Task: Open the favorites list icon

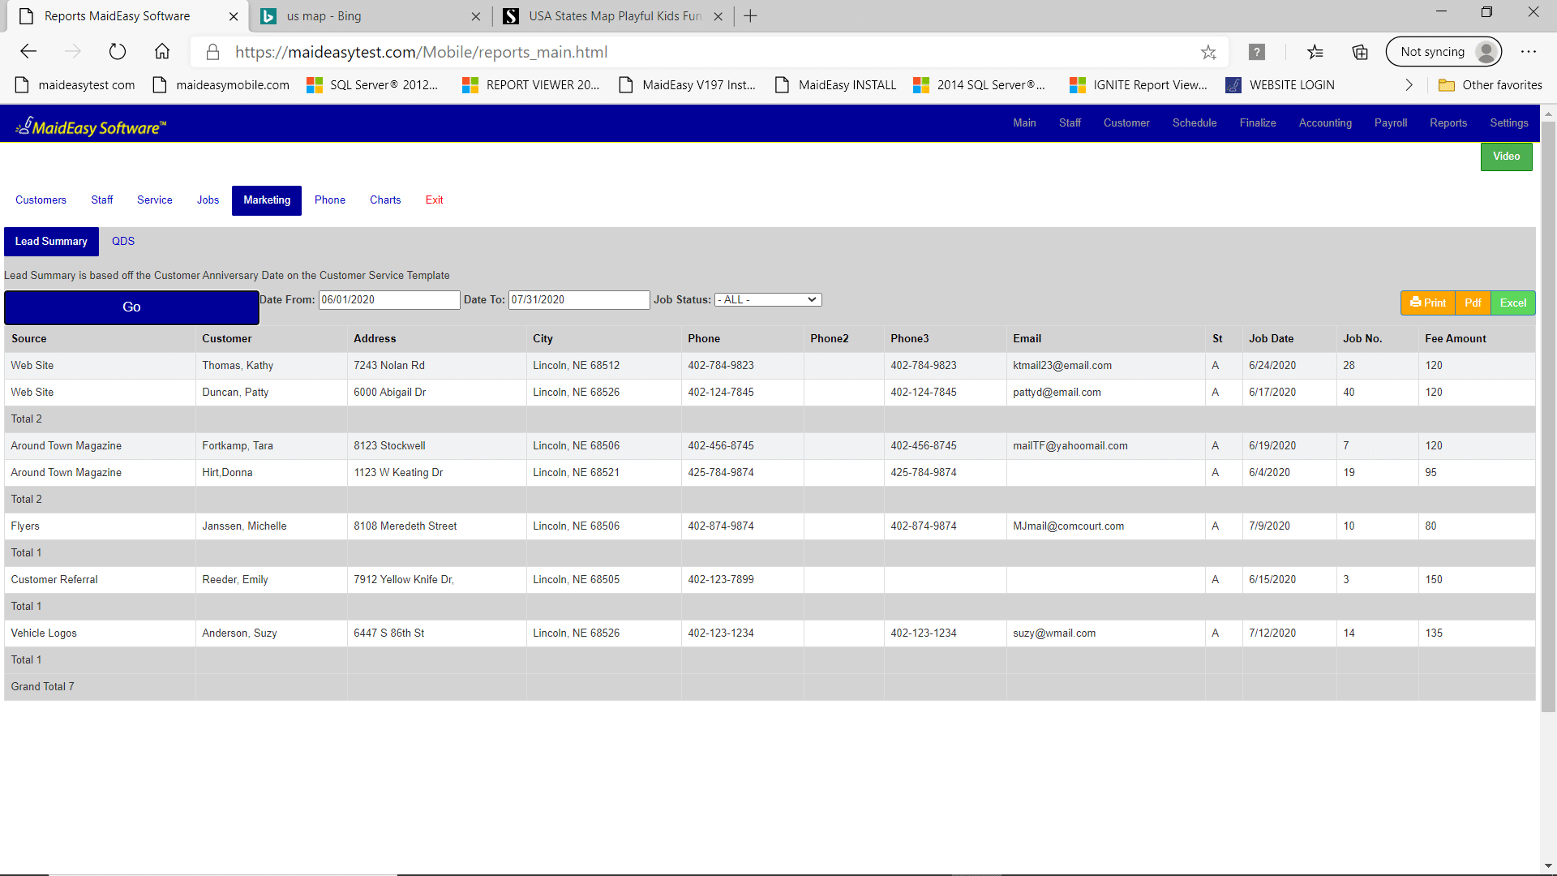Action: [x=1315, y=53]
